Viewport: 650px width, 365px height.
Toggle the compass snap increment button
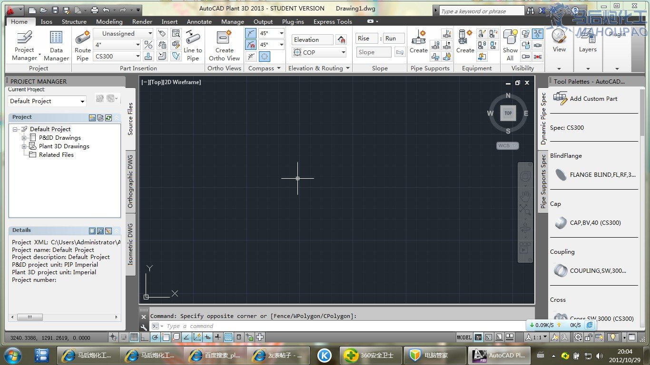[251, 45]
